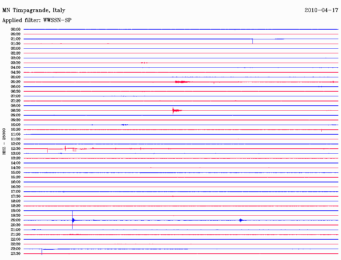Select the 19:00 time label
Image resolution: width=341 pixels, height=260 pixels.
click(16, 211)
